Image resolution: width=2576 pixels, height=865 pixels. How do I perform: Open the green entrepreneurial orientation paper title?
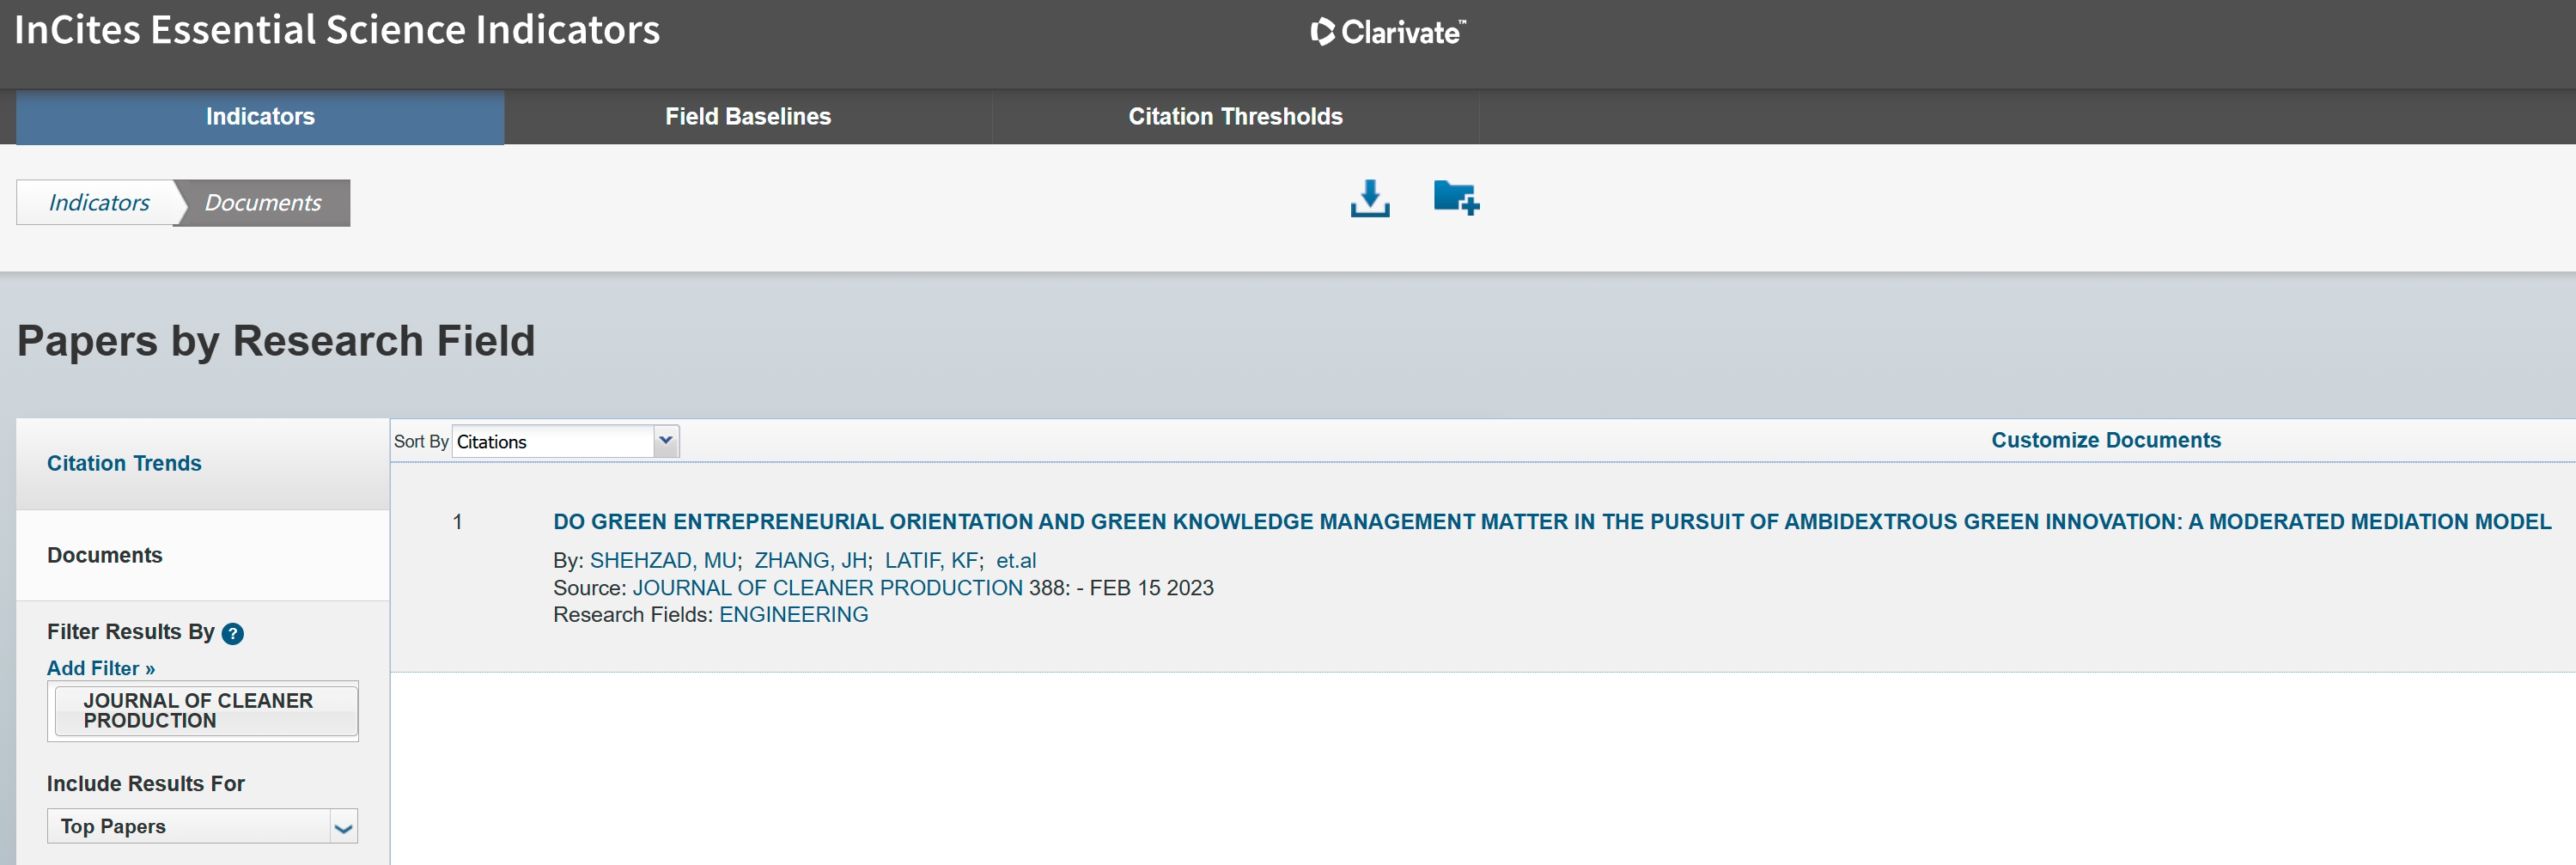point(1551,521)
